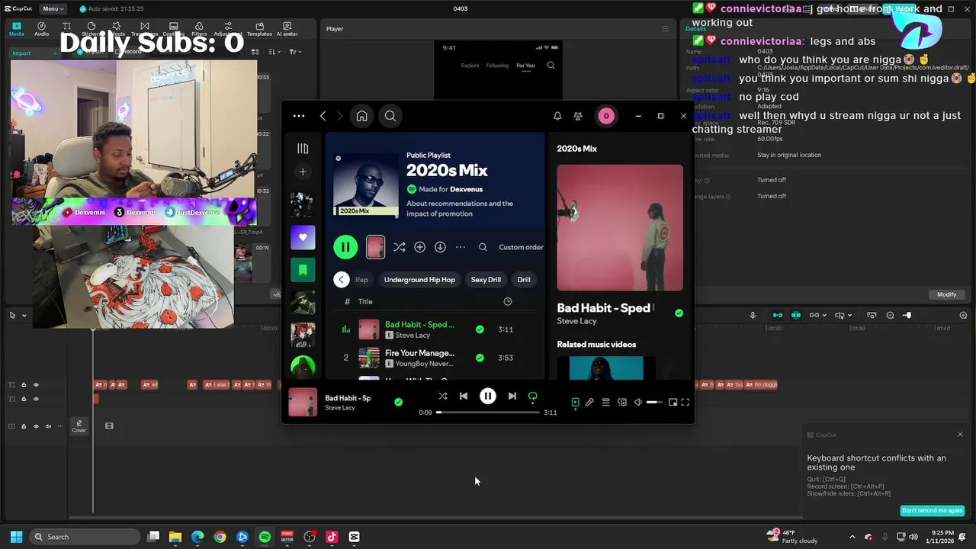Enter Spotify full screen mode

click(685, 403)
